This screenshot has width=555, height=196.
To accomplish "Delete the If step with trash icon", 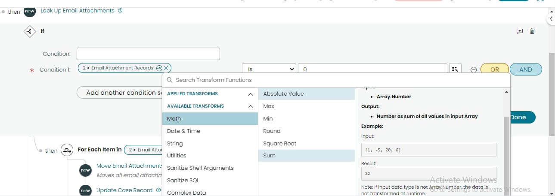I will pyautogui.click(x=532, y=31).
